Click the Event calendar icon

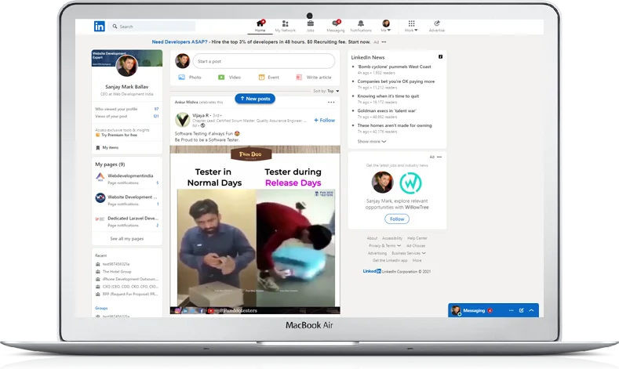(x=261, y=78)
